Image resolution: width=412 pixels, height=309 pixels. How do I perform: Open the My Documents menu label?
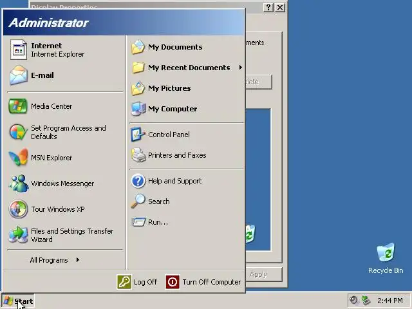[175, 47]
